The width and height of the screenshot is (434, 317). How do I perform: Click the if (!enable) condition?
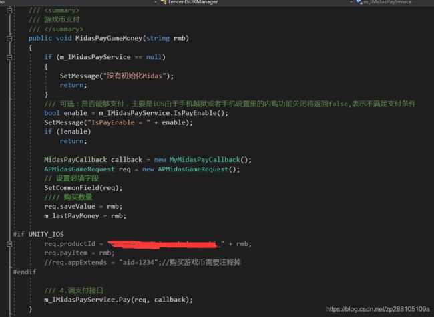pyautogui.click(x=65, y=132)
